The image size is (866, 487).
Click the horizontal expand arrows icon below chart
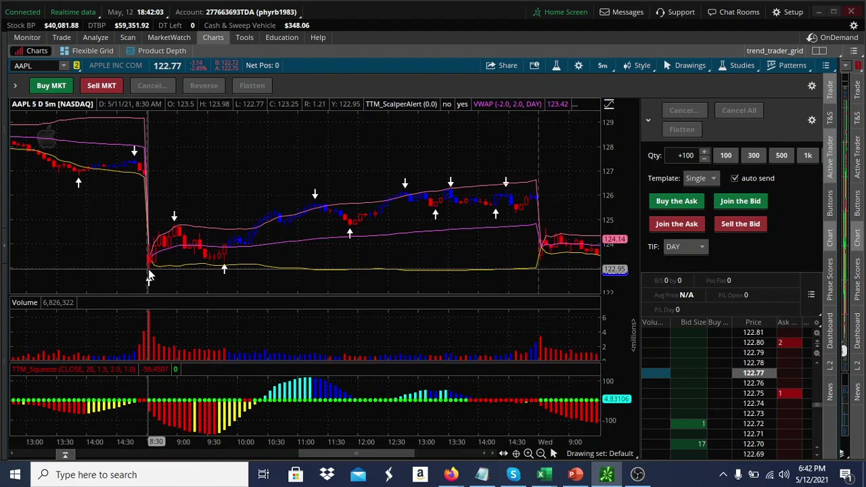coord(503,454)
